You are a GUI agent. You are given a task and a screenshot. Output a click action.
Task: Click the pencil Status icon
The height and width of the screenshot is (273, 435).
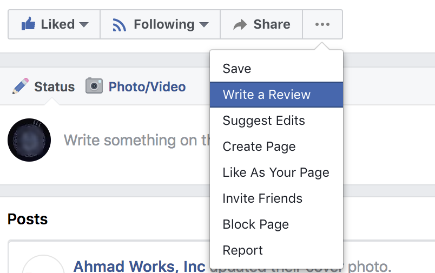click(x=21, y=86)
